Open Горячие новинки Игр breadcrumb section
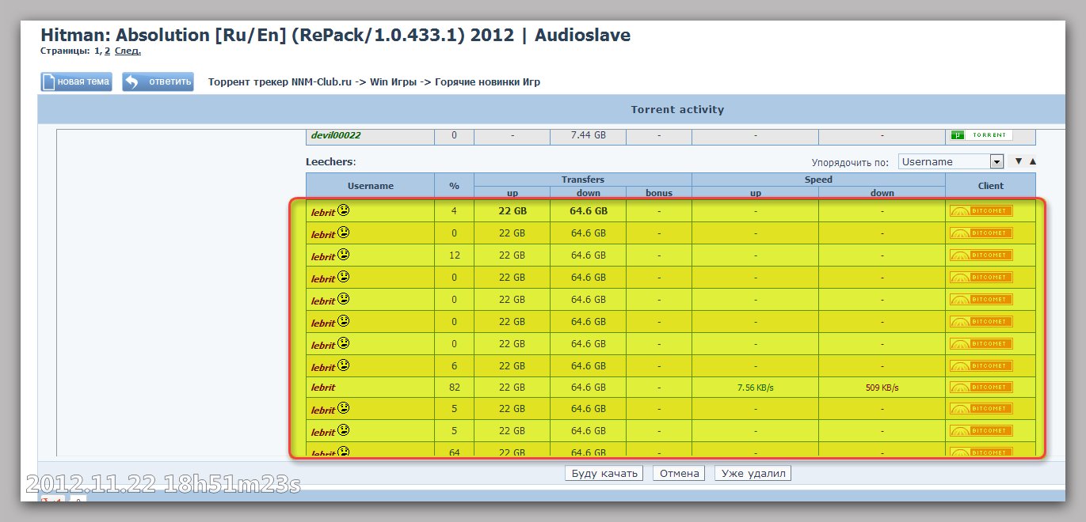Screen dimensions: 1086x522 pos(487,82)
